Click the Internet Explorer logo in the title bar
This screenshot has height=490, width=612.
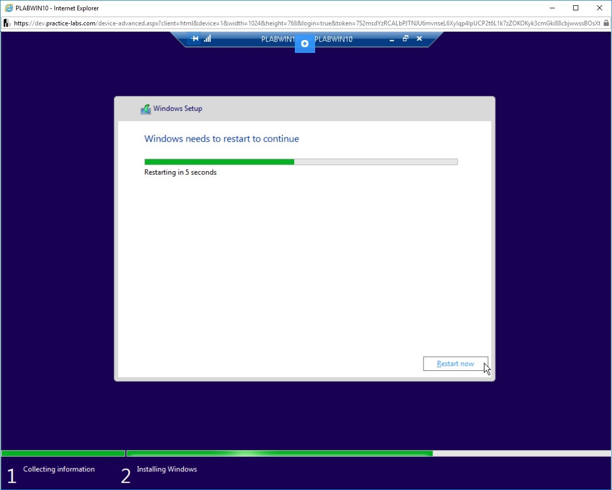pyautogui.click(x=9, y=8)
